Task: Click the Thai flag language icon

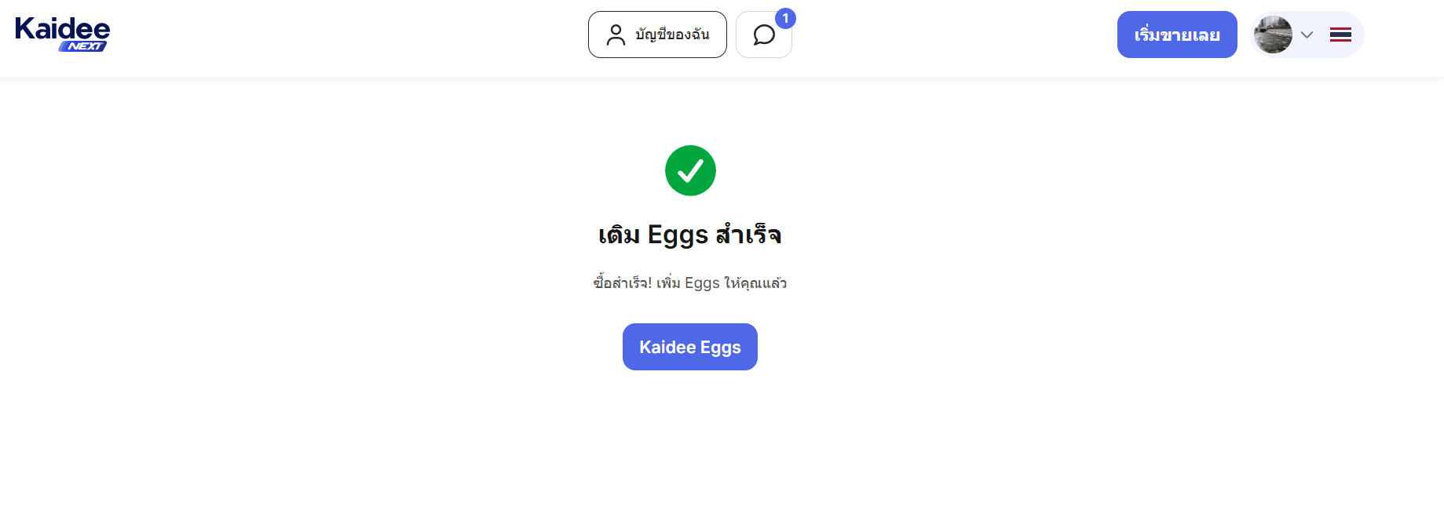Action: [1340, 35]
